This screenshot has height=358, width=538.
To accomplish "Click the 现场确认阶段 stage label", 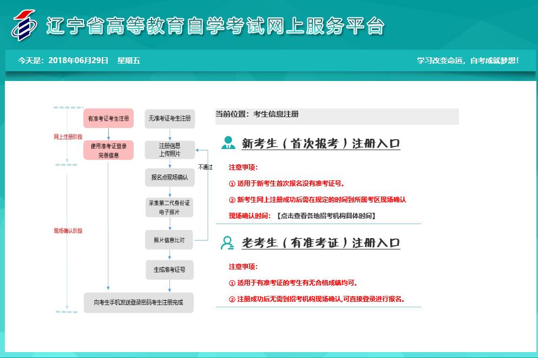I will 68,231.
